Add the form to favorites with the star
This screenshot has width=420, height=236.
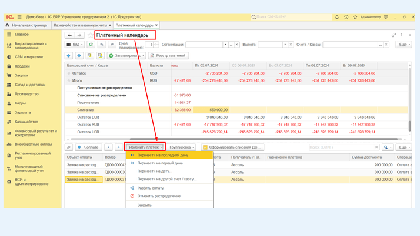[x=90, y=35]
